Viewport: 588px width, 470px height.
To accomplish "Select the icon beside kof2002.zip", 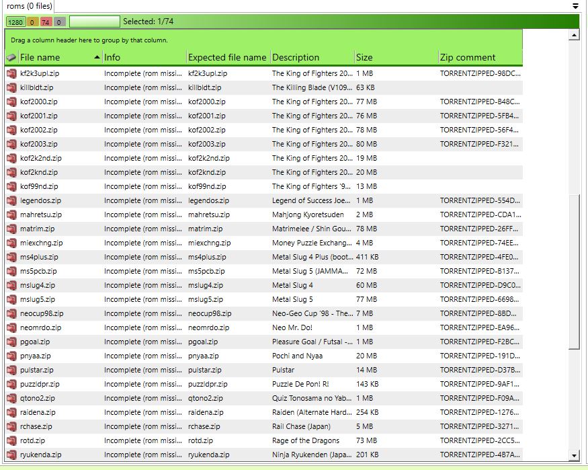I will pos(11,130).
